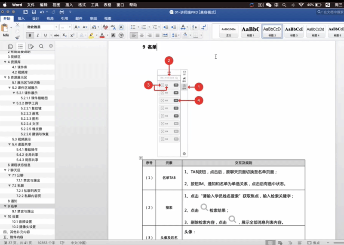Close the navigation sidebar with the X icon

pyautogui.click(x=51, y=46)
